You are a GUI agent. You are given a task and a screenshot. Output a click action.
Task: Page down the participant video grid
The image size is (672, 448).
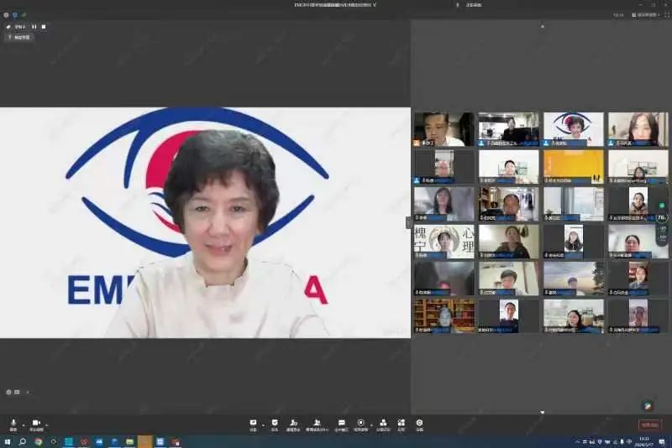click(x=542, y=413)
